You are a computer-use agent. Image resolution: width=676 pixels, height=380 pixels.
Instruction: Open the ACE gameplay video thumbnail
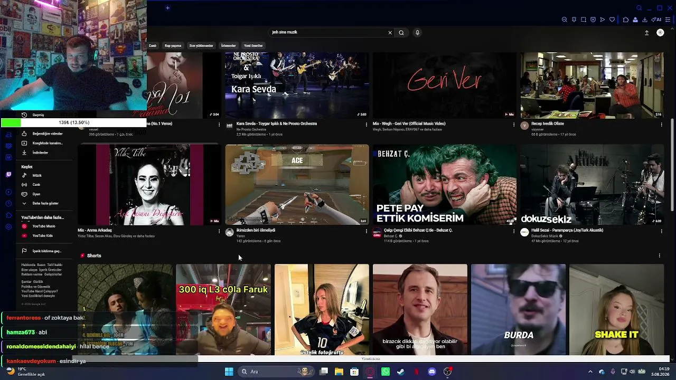click(297, 185)
